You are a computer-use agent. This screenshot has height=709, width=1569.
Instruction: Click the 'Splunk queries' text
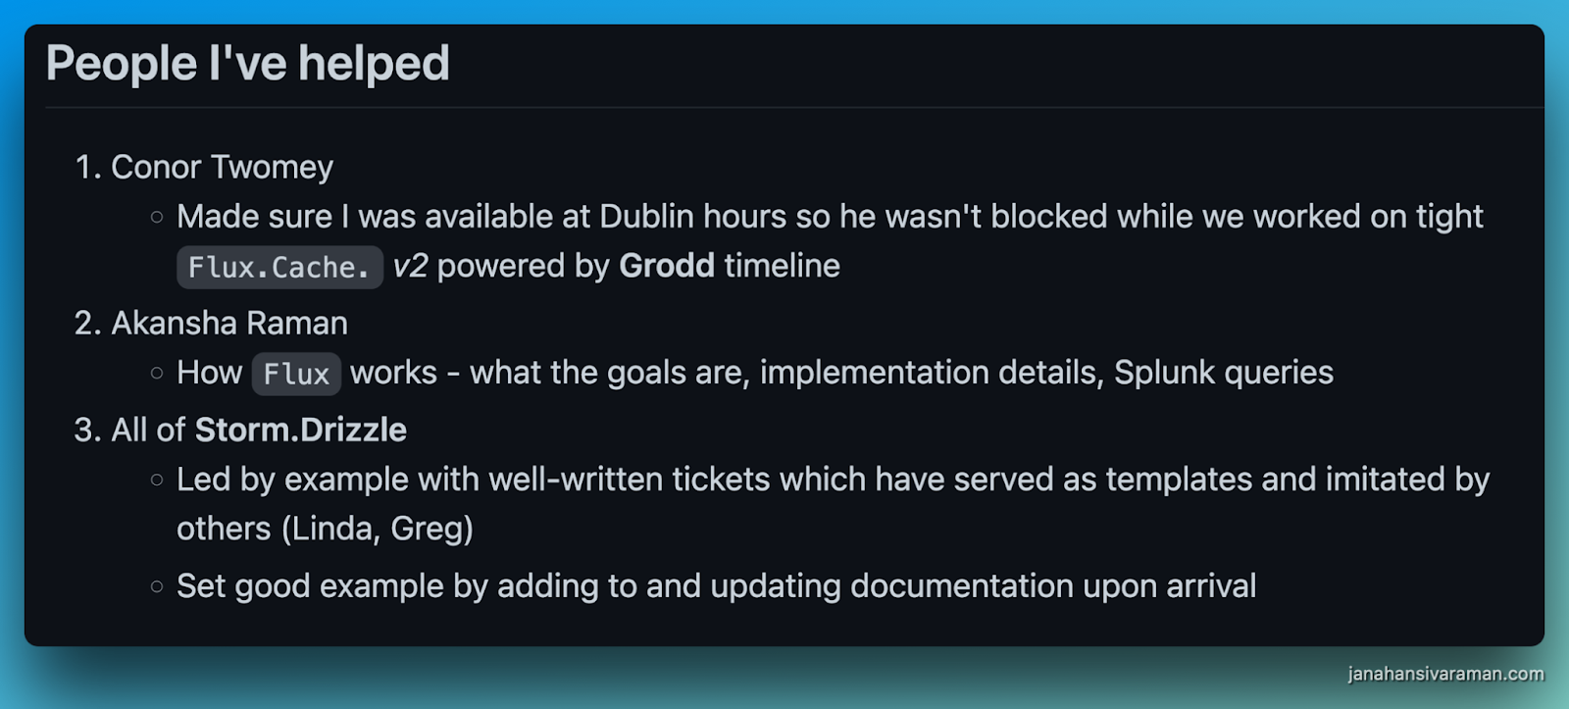point(1224,373)
